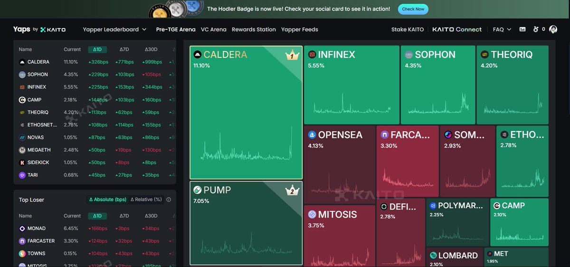Click the number 2 crown badge on PUMP

(292, 191)
